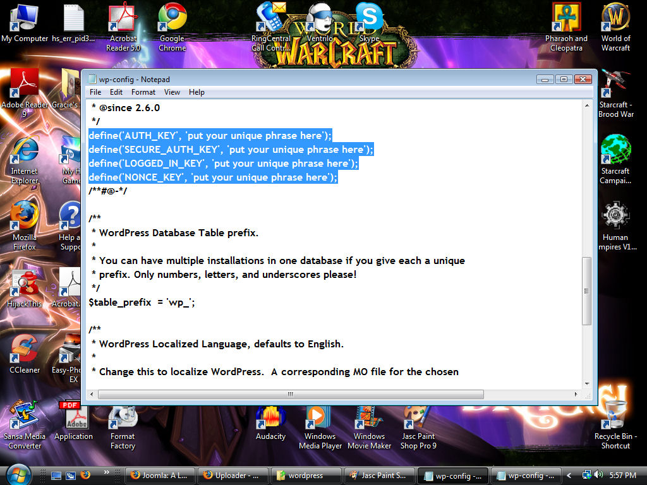
Task: Click the define('NONCE_KEY' line in Notepad
Action: 213,177
